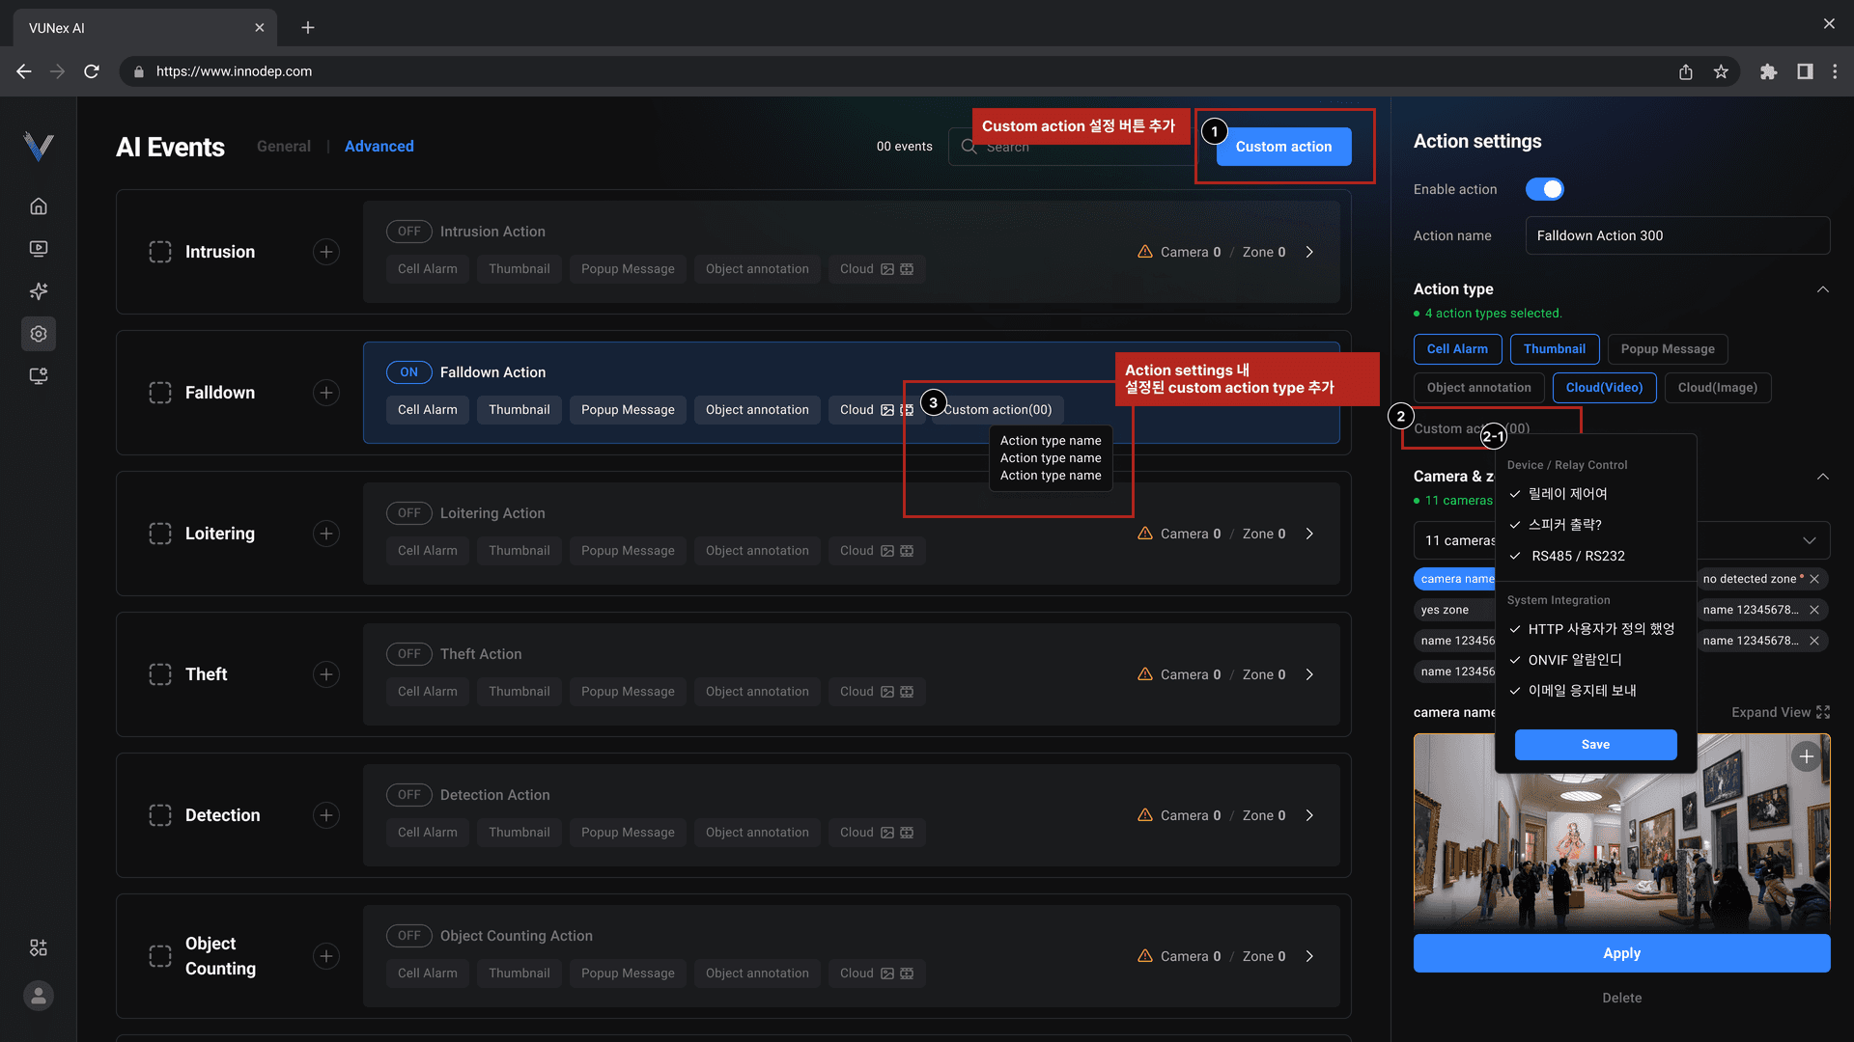The width and height of the screenshot is (1854, 1042).
Task: Switch to the General tab
Action: coord(284,147)
